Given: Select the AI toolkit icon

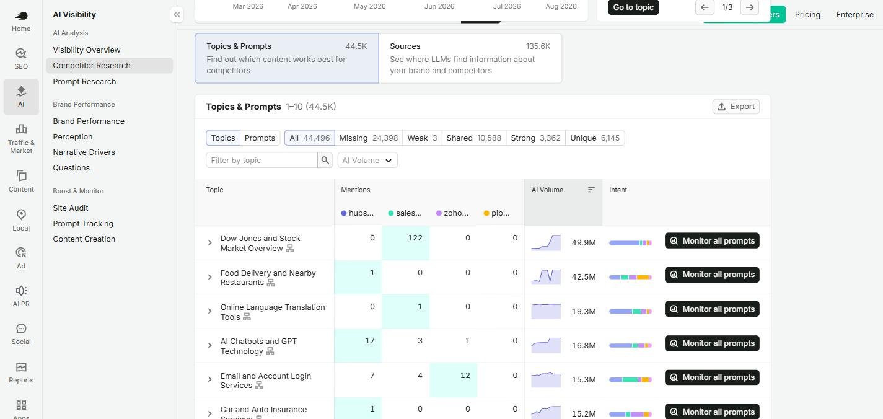Looking at the screenshot, I should (21, 97).
